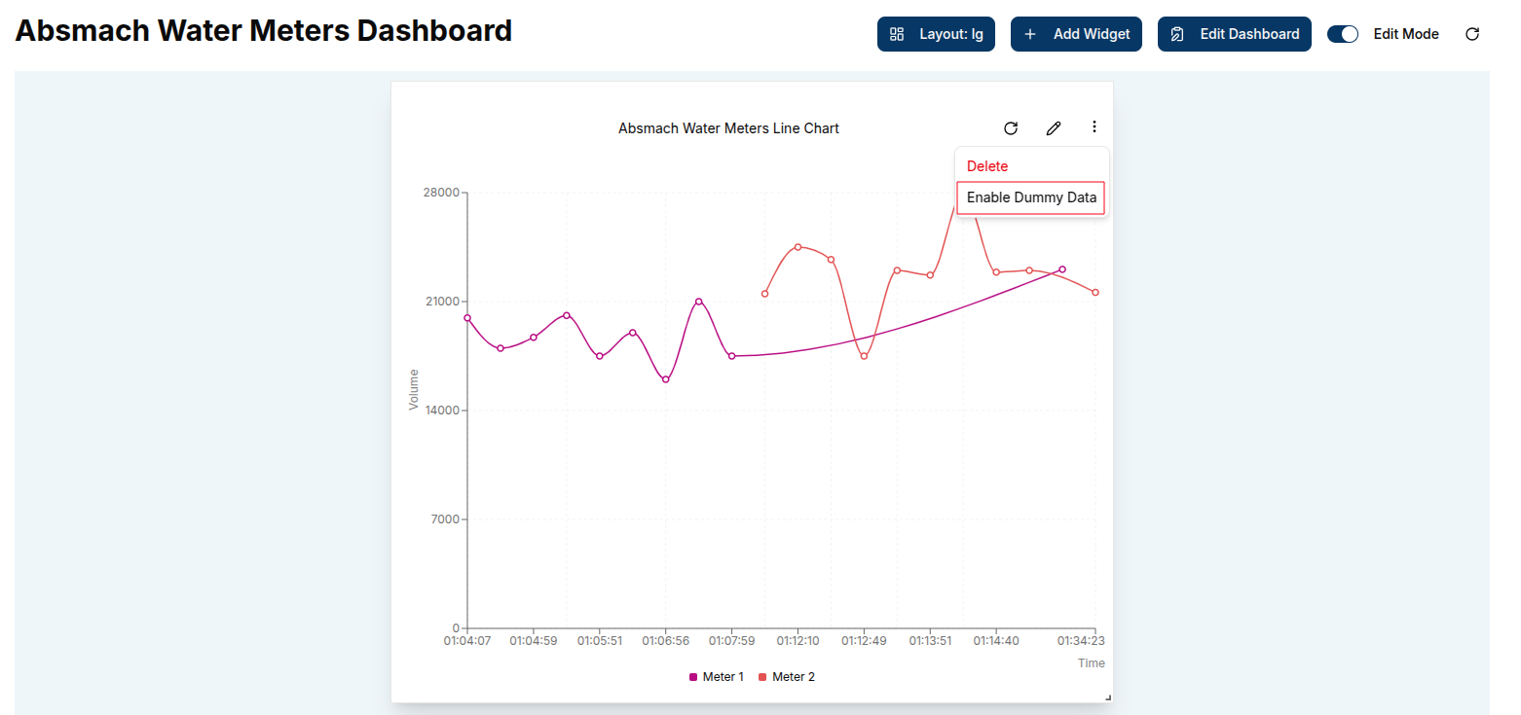Click the 01:14:40 x-axis tick label
The image size is (1521, 715).
tap(996, 641)
